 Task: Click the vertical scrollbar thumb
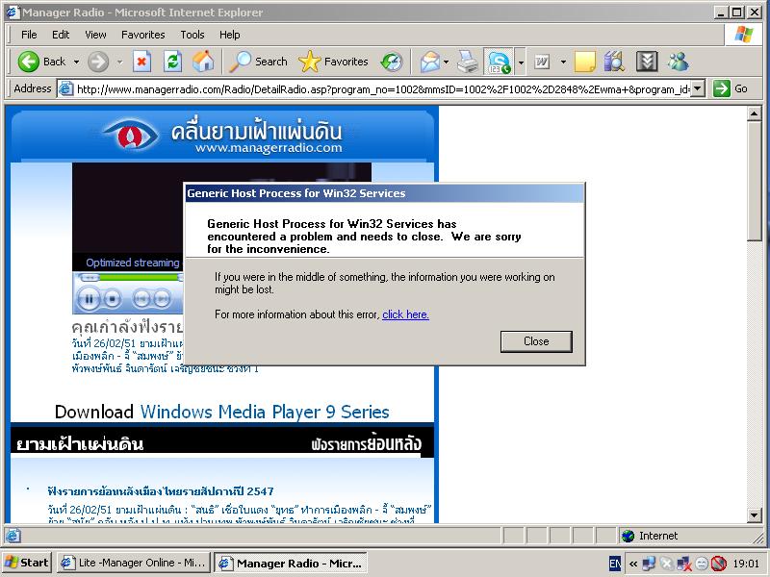(x=755, y=181)
